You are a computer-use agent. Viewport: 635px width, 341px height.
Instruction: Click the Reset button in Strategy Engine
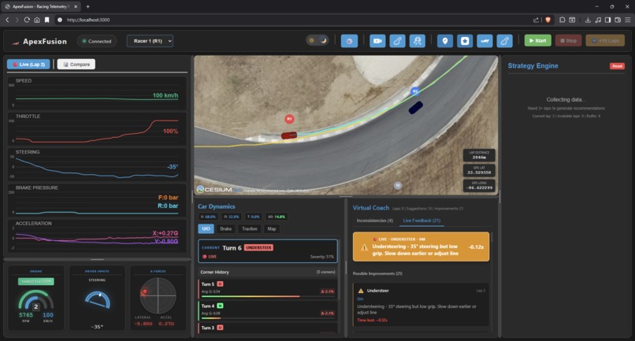pyautogui.click(x=617, y=66)
